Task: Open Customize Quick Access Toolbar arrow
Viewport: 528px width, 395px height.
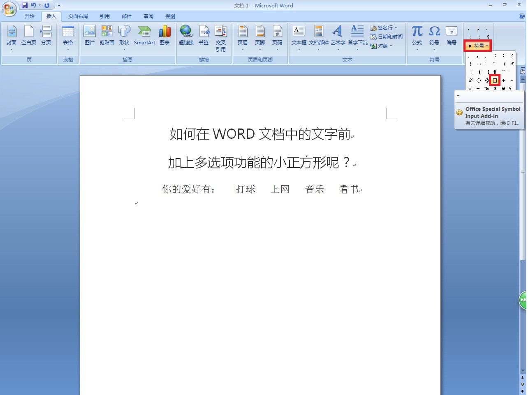Action: point(59,5)
